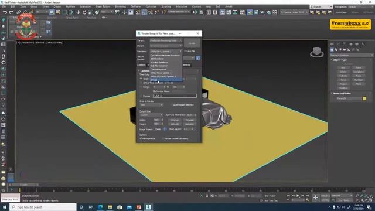
Task: Select the Frames radio button
Action: pyautogui.click(x=141, y=96)
